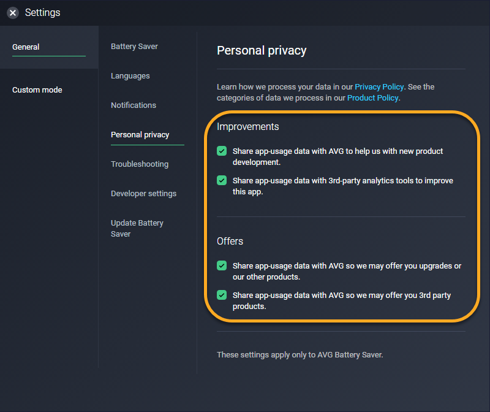Click the AVG Battery Saver footer note
Viewport: 490px width, 412px height.
(x=300, y=355)
